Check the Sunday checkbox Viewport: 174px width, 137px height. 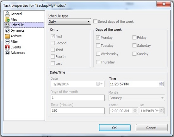point(134,54)
